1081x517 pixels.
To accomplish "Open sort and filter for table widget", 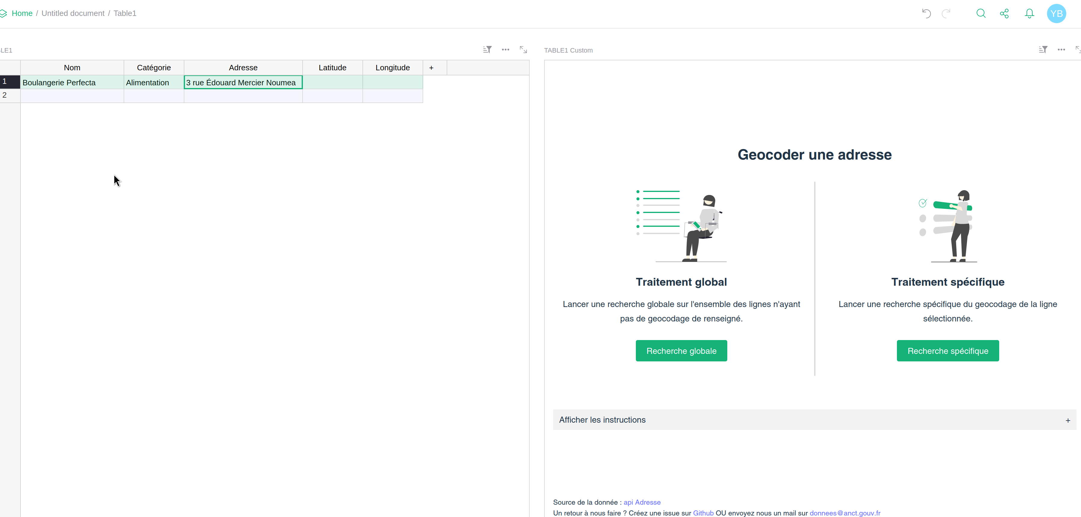I will pos(487,50).
